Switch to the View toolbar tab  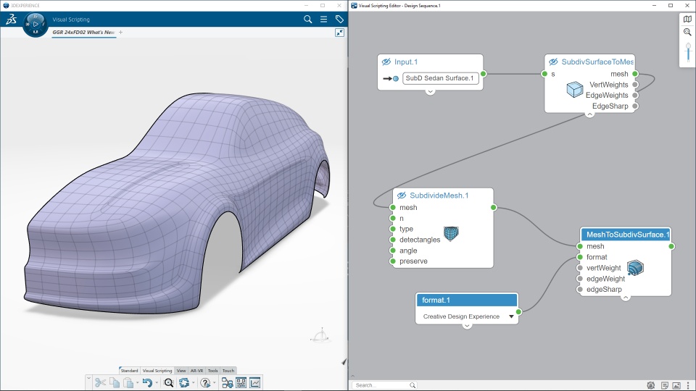point(181,371)
